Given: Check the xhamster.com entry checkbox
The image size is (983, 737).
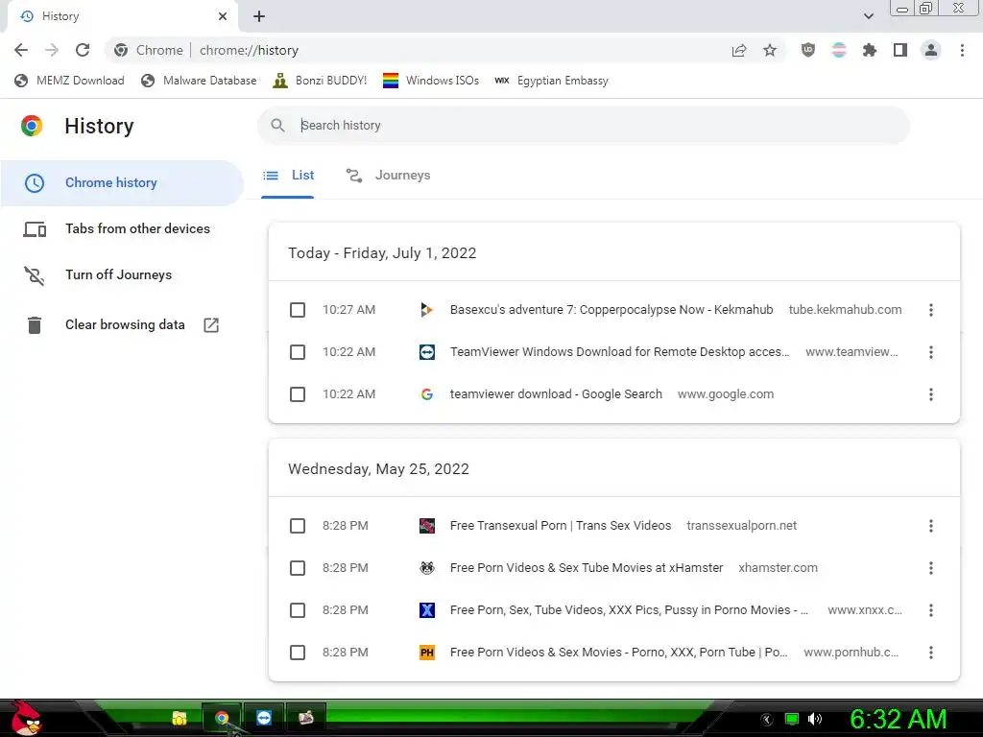Looking at the screenshot, I should [298, 568].
